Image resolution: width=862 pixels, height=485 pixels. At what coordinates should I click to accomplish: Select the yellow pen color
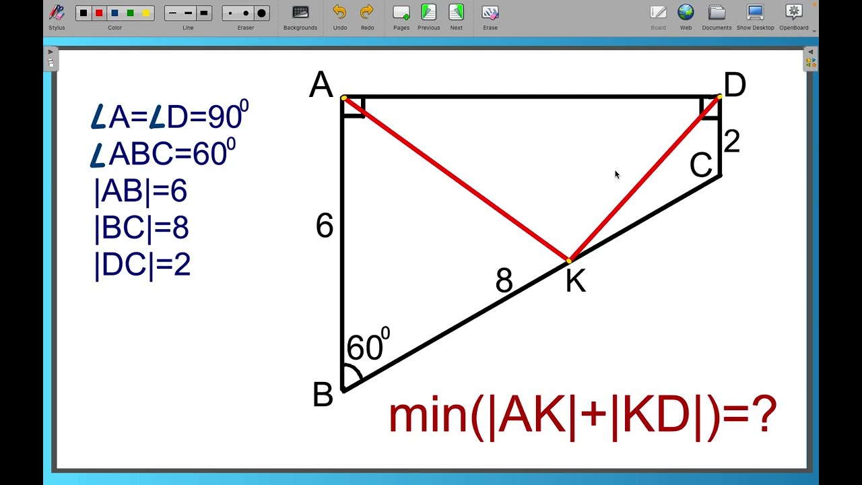tap(145, 13)
